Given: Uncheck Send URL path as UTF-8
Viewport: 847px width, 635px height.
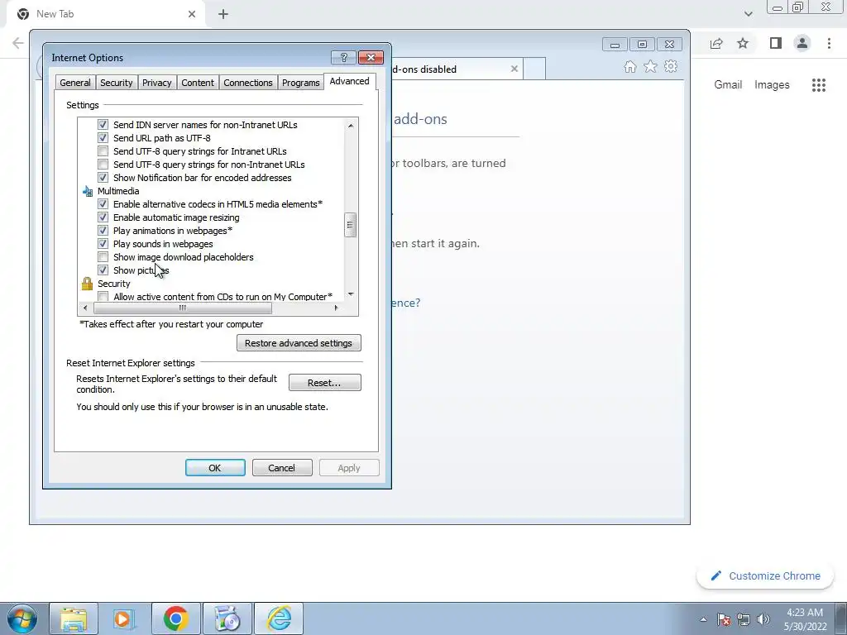Looking at the screenshot, I should click(103, 138).
